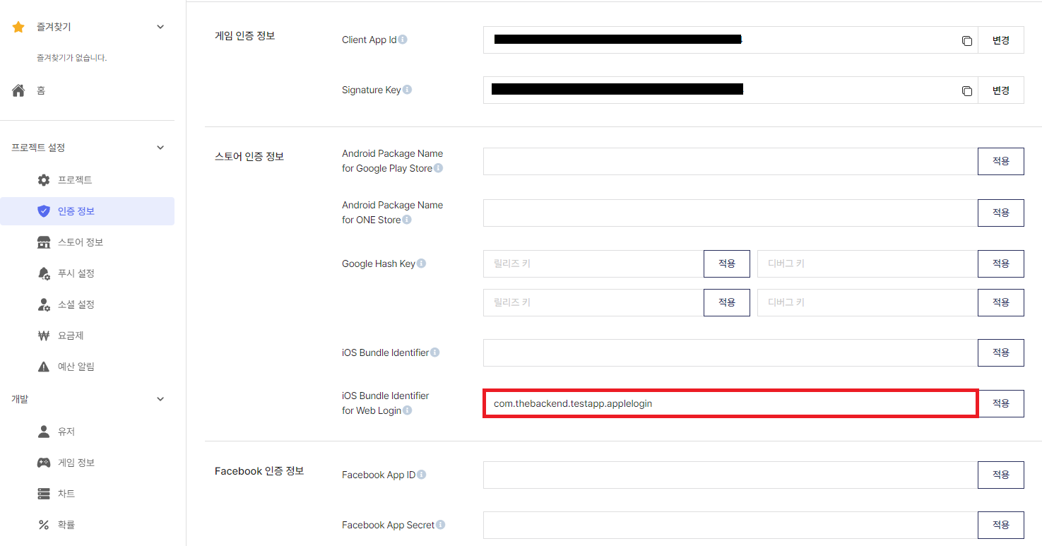Click info icon next to Google Hash Key
This screenshot has width=1042, height=546.
421,263
